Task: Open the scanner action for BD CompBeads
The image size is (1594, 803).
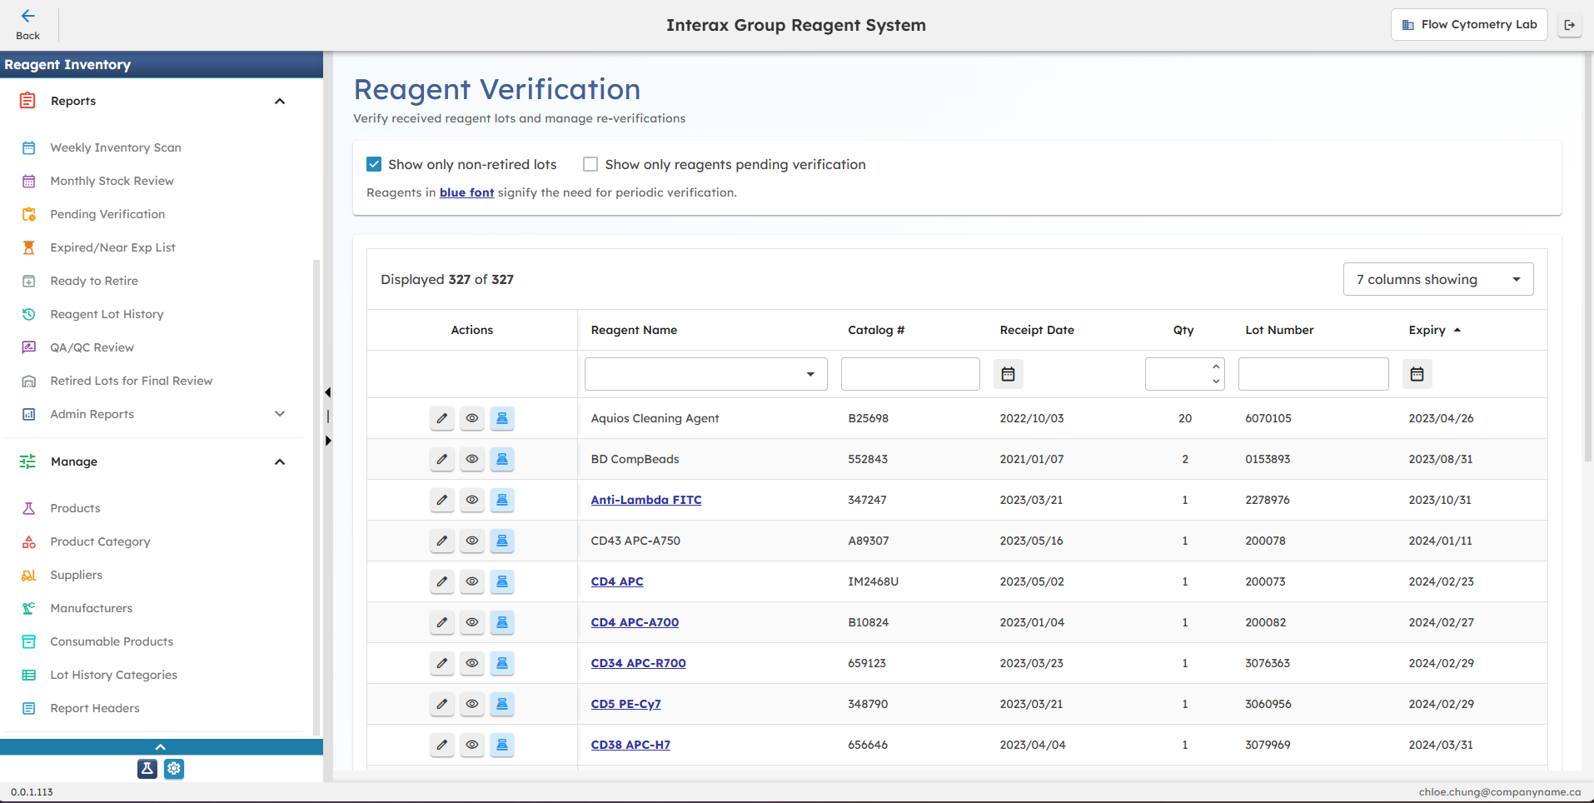Action: point(502,459)
